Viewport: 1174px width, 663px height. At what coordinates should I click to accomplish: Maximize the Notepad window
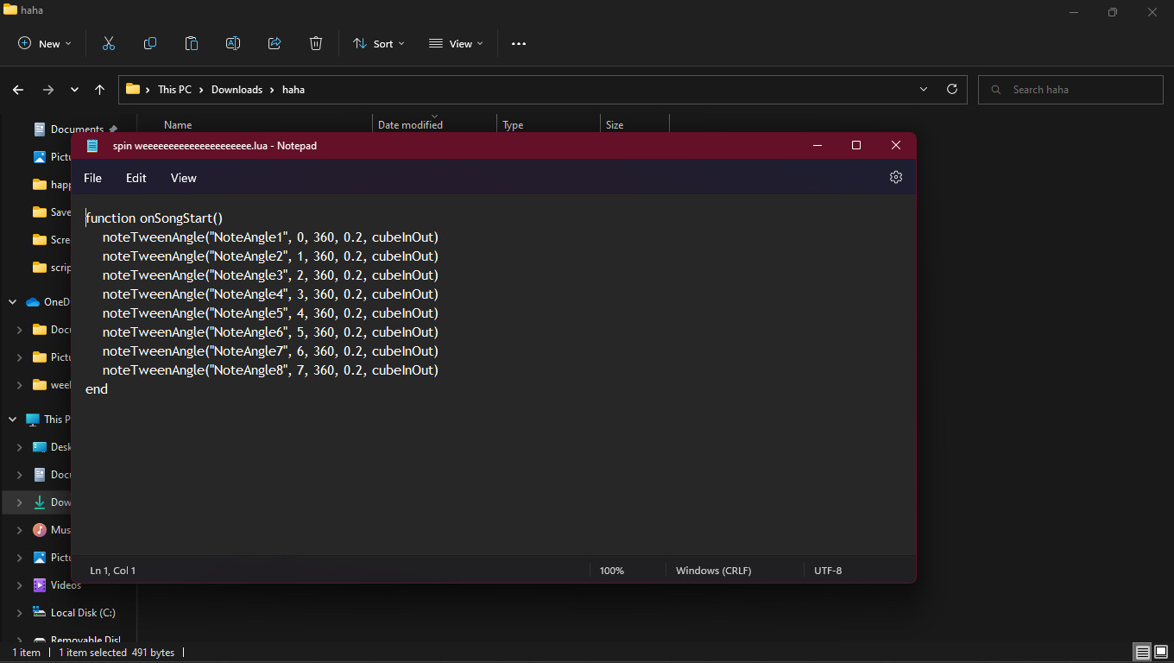pyautogui.click(x=856, y=145)
